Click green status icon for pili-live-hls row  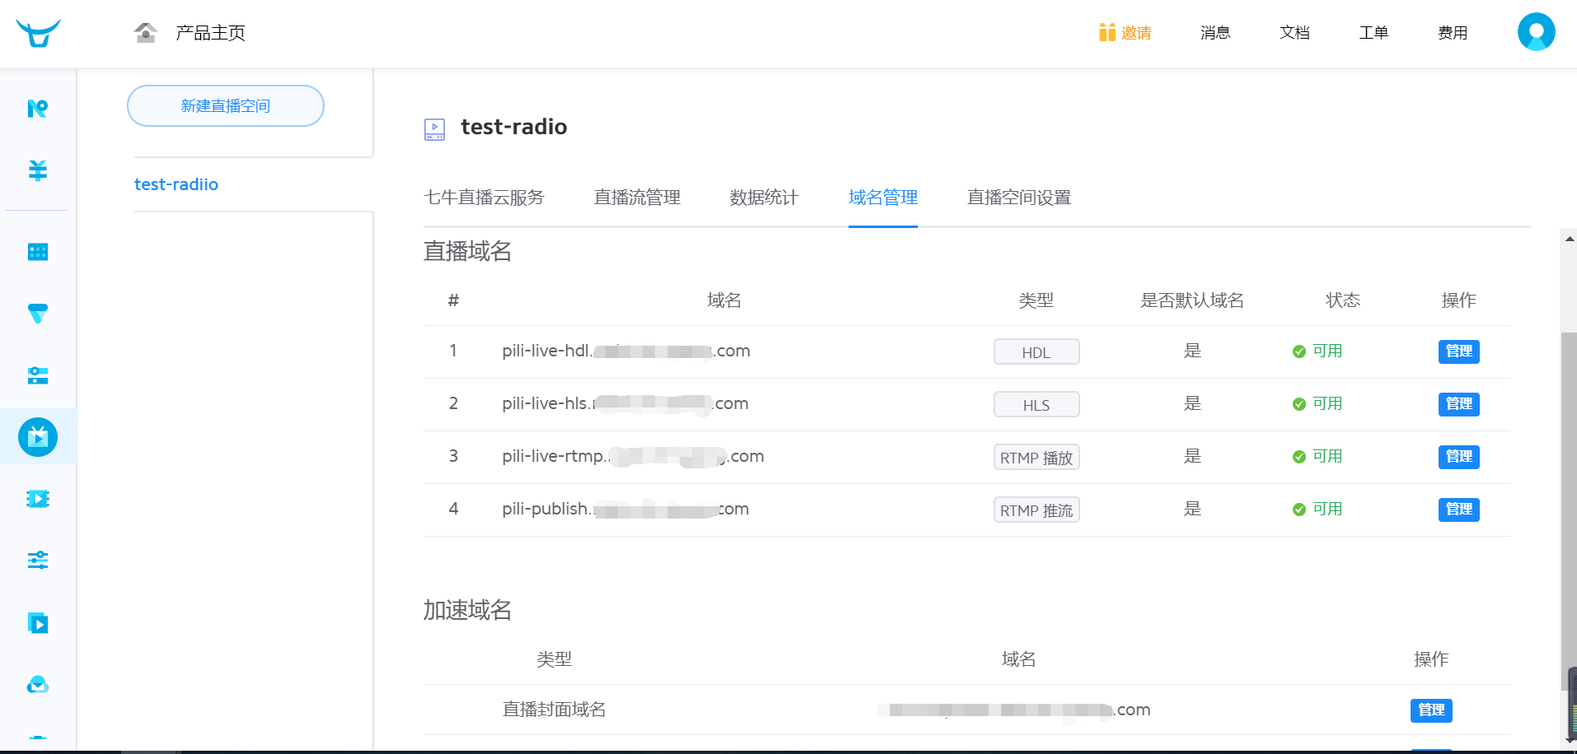point(1299,404)
